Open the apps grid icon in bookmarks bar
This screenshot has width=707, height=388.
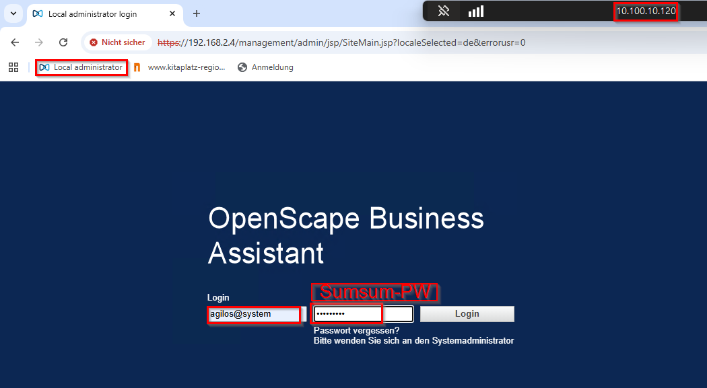click(x=13, y=67)
